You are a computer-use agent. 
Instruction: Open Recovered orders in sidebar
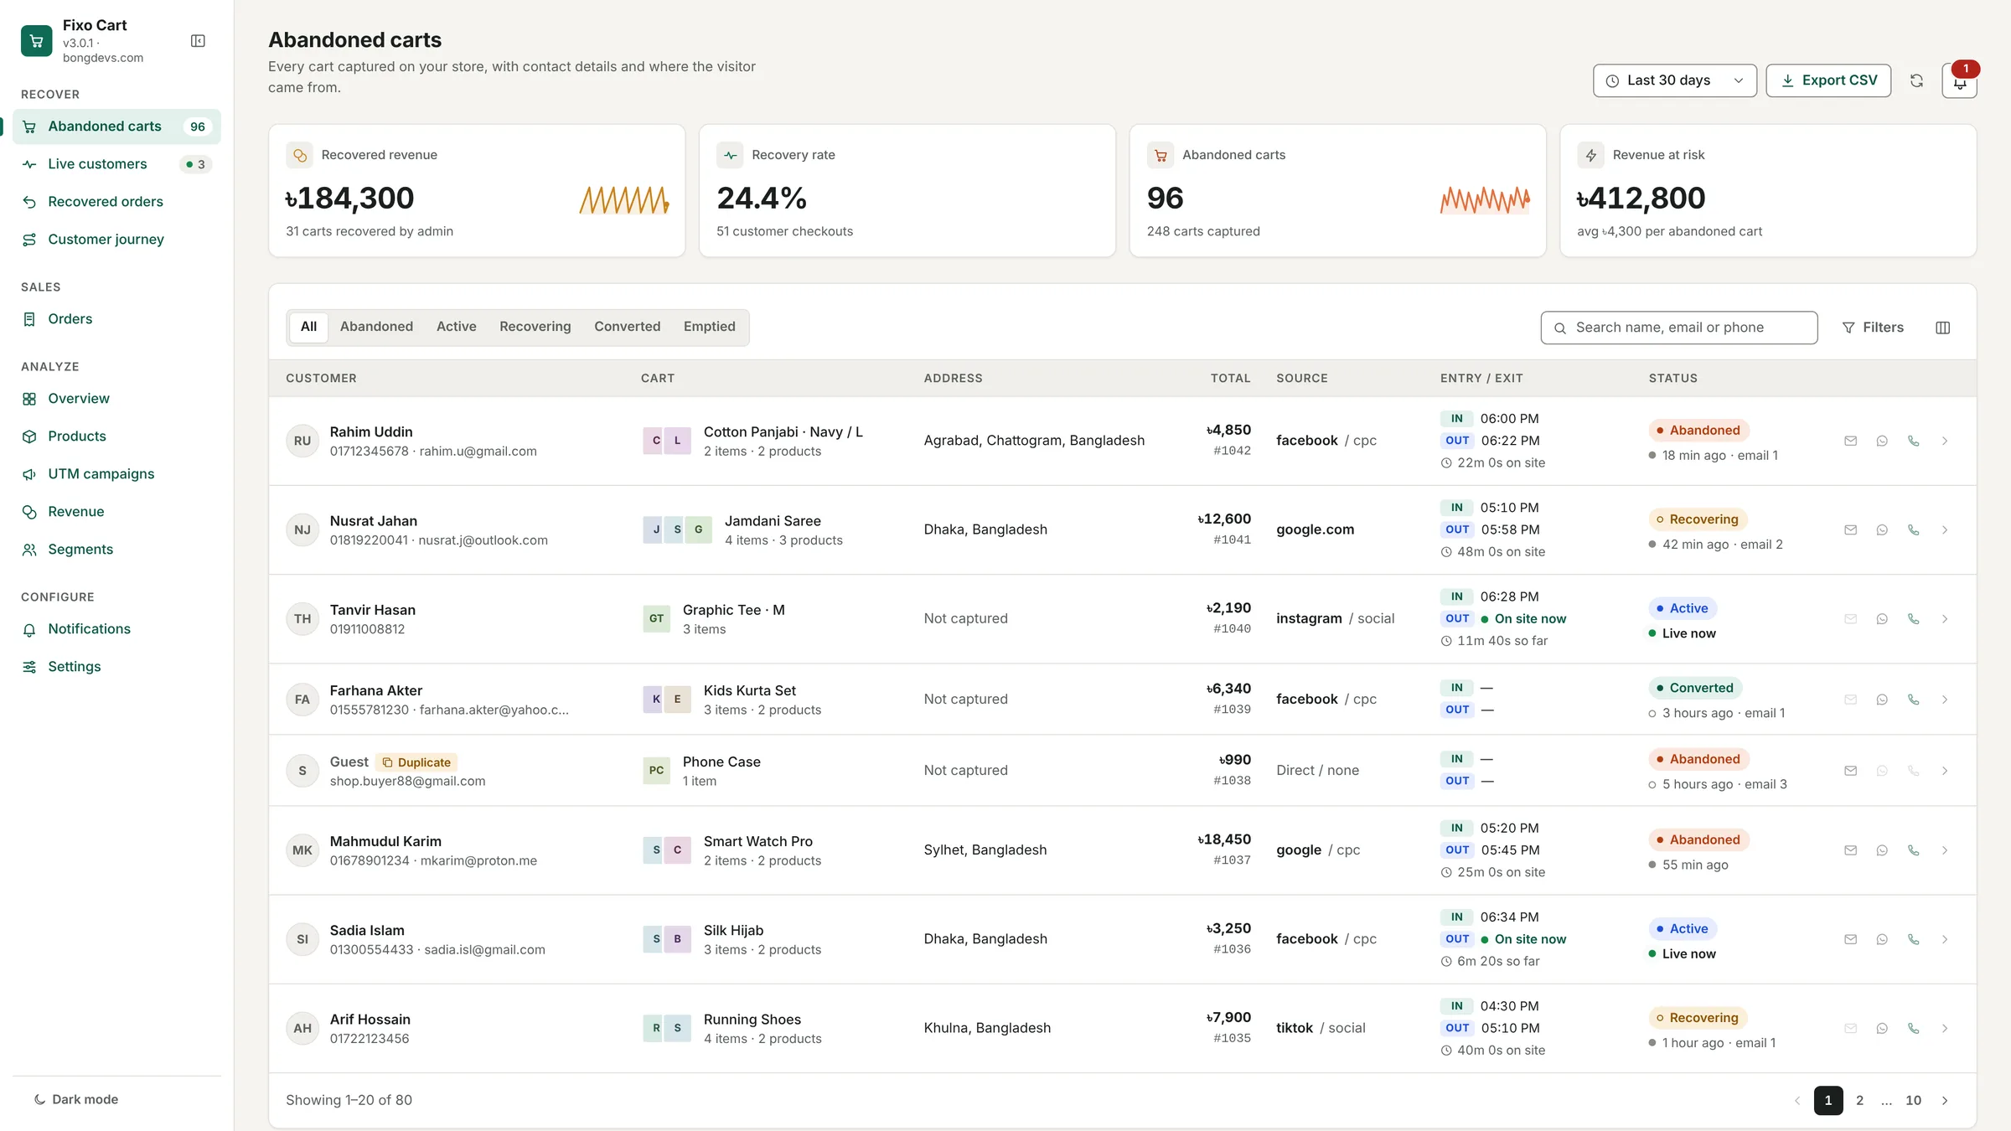[x=116, y=202]
